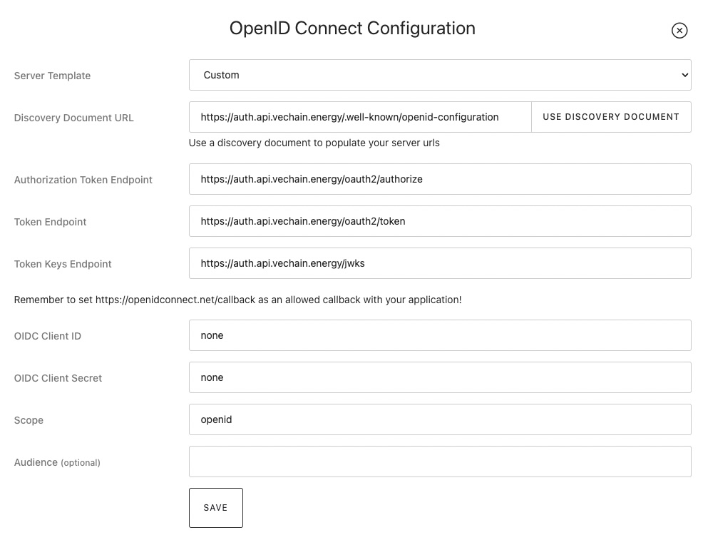Screen dimensions: 703x535
Task: Focus the Authorization Token Endpoint input field
Action: point(439,179)
